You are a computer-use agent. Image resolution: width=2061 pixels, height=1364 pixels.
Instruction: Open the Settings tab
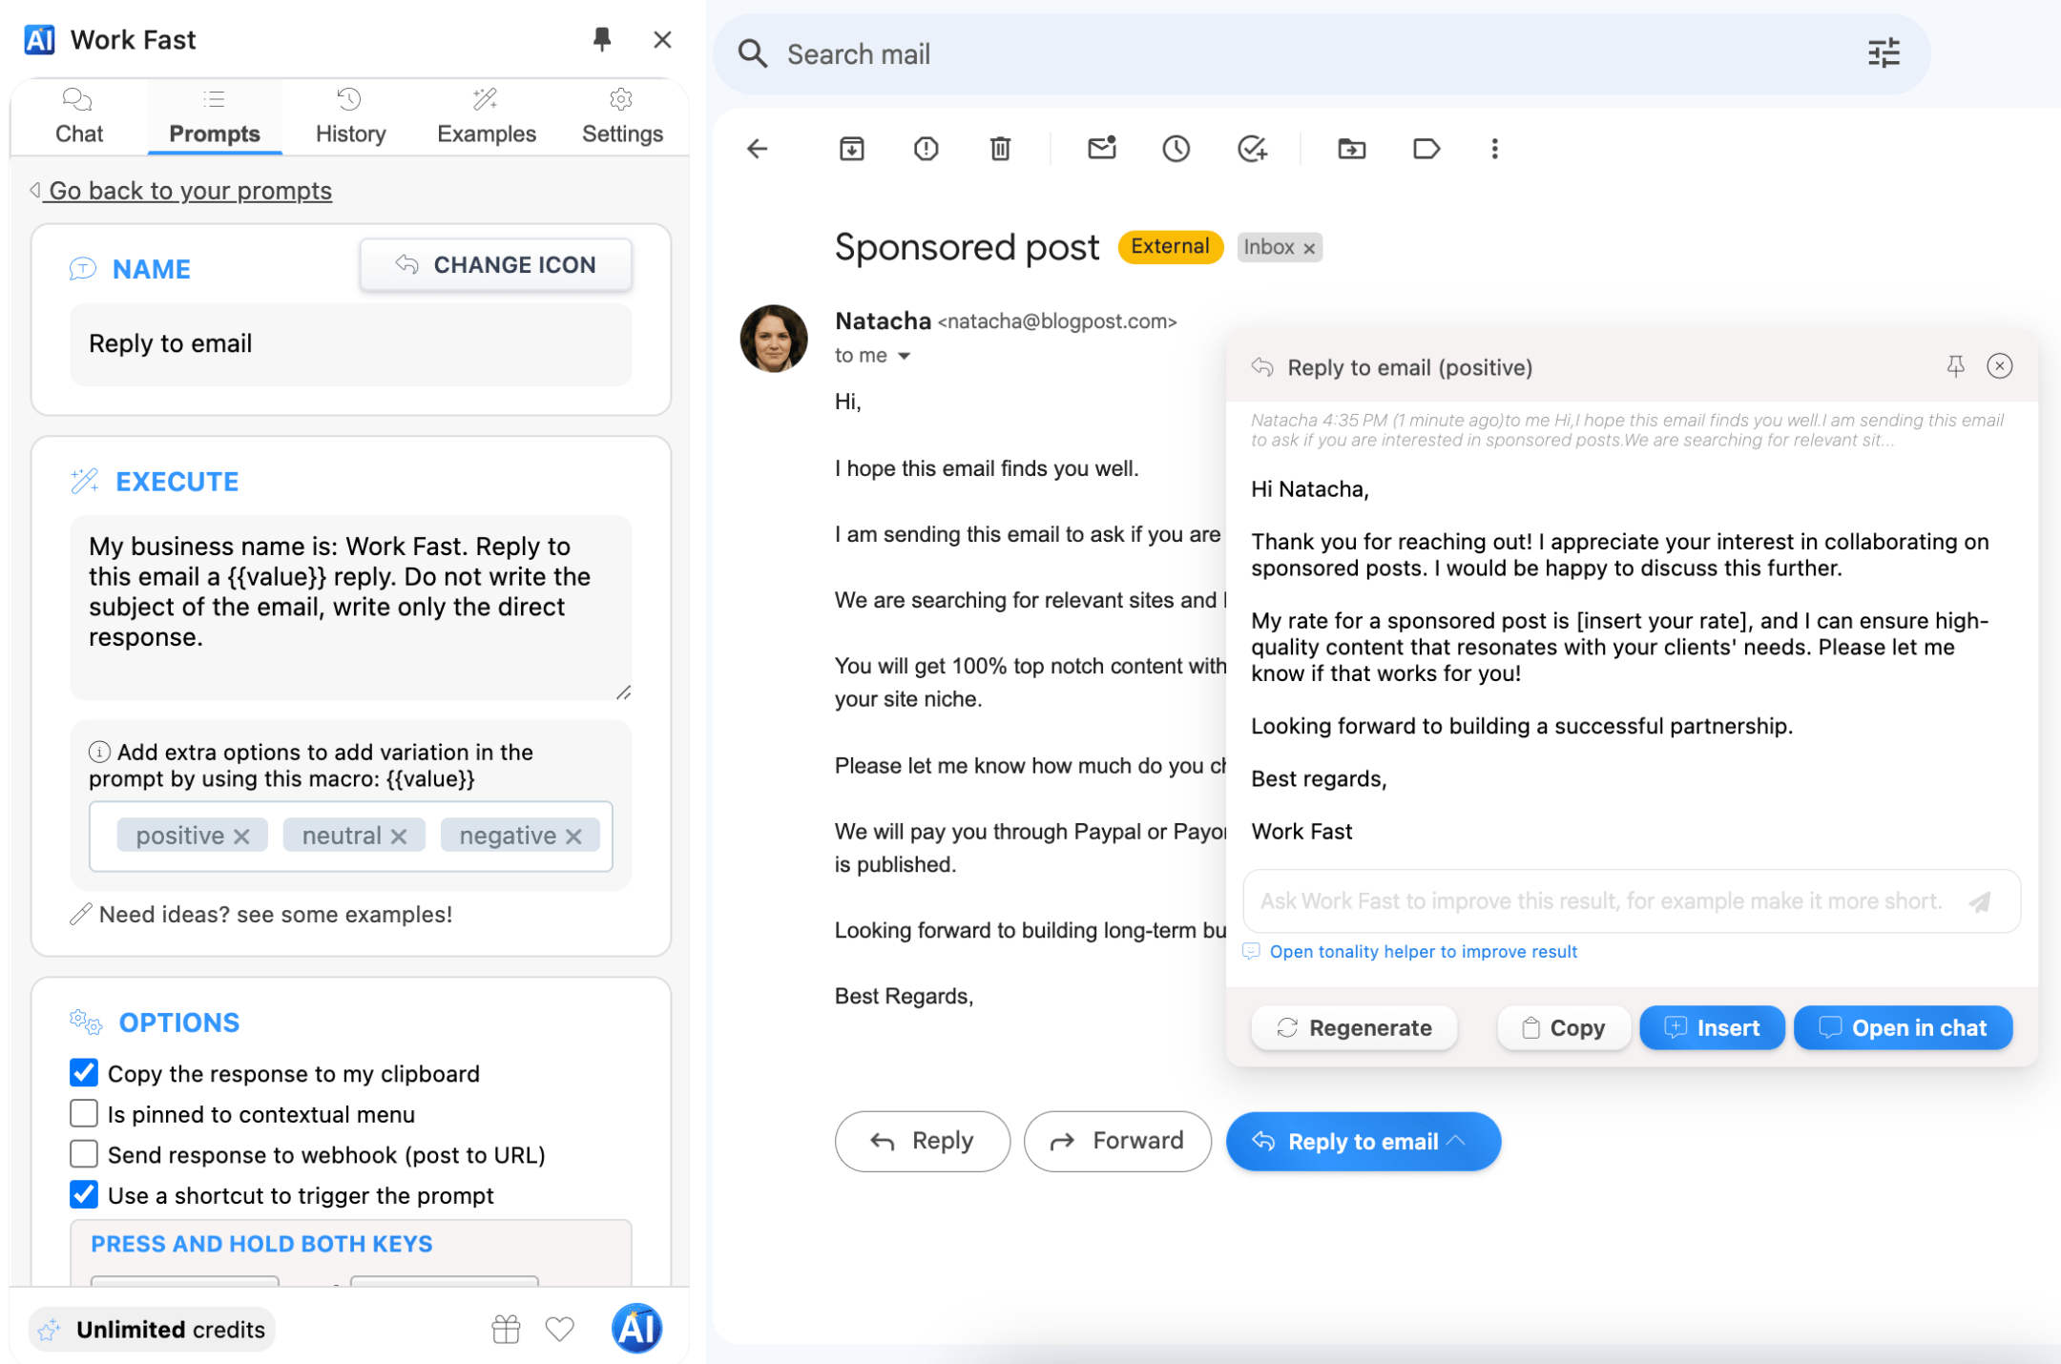click(622, 117)
